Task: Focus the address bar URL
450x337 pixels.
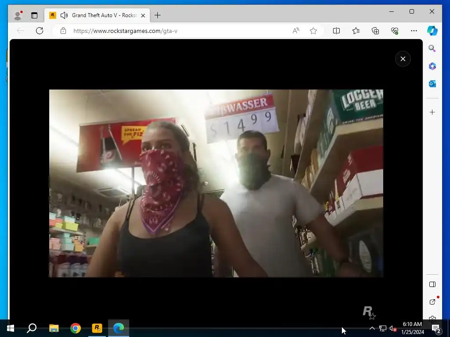Action: pos(125,31)
